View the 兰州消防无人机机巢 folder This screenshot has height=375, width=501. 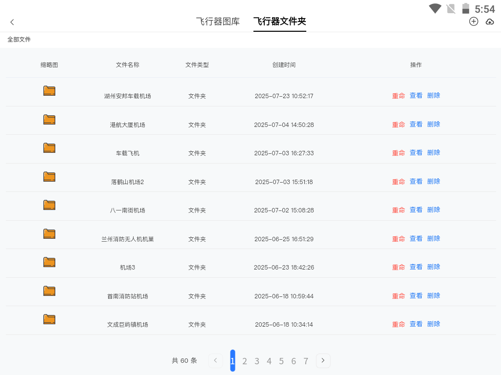416,238
